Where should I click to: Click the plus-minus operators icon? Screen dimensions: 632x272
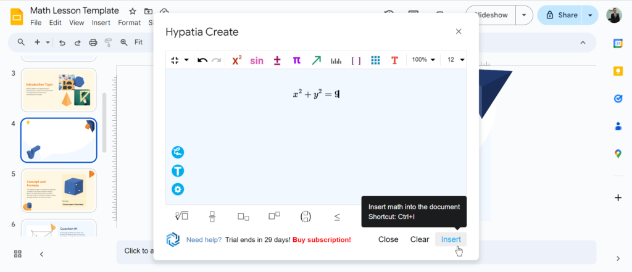[x=277, y=60]
